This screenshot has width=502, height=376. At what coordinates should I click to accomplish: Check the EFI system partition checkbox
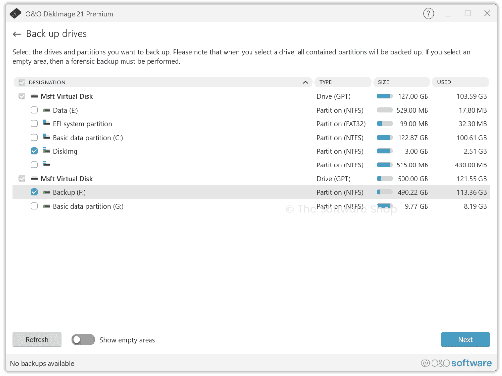[x=34, y=124]
